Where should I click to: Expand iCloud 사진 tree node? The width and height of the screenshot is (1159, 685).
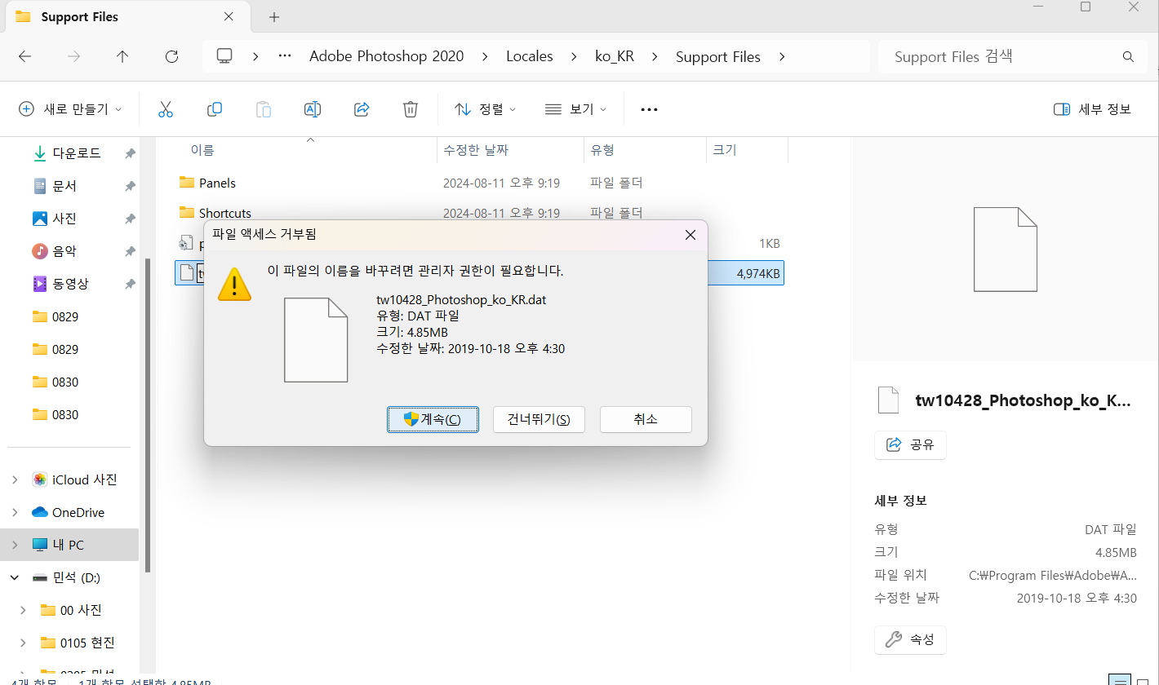[15, 479]
